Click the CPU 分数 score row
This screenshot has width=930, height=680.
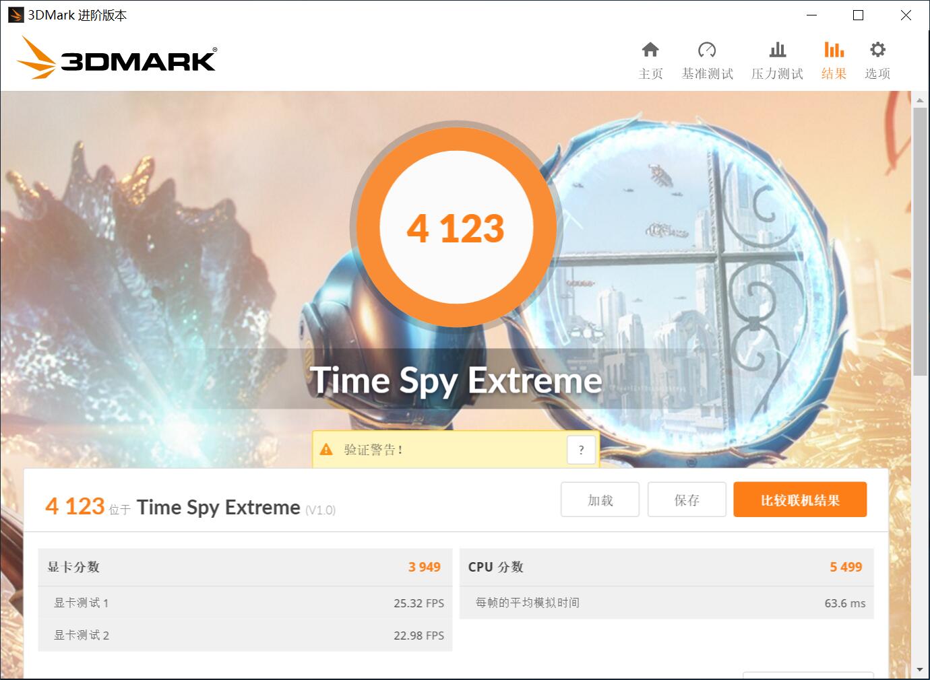(666, 567)
